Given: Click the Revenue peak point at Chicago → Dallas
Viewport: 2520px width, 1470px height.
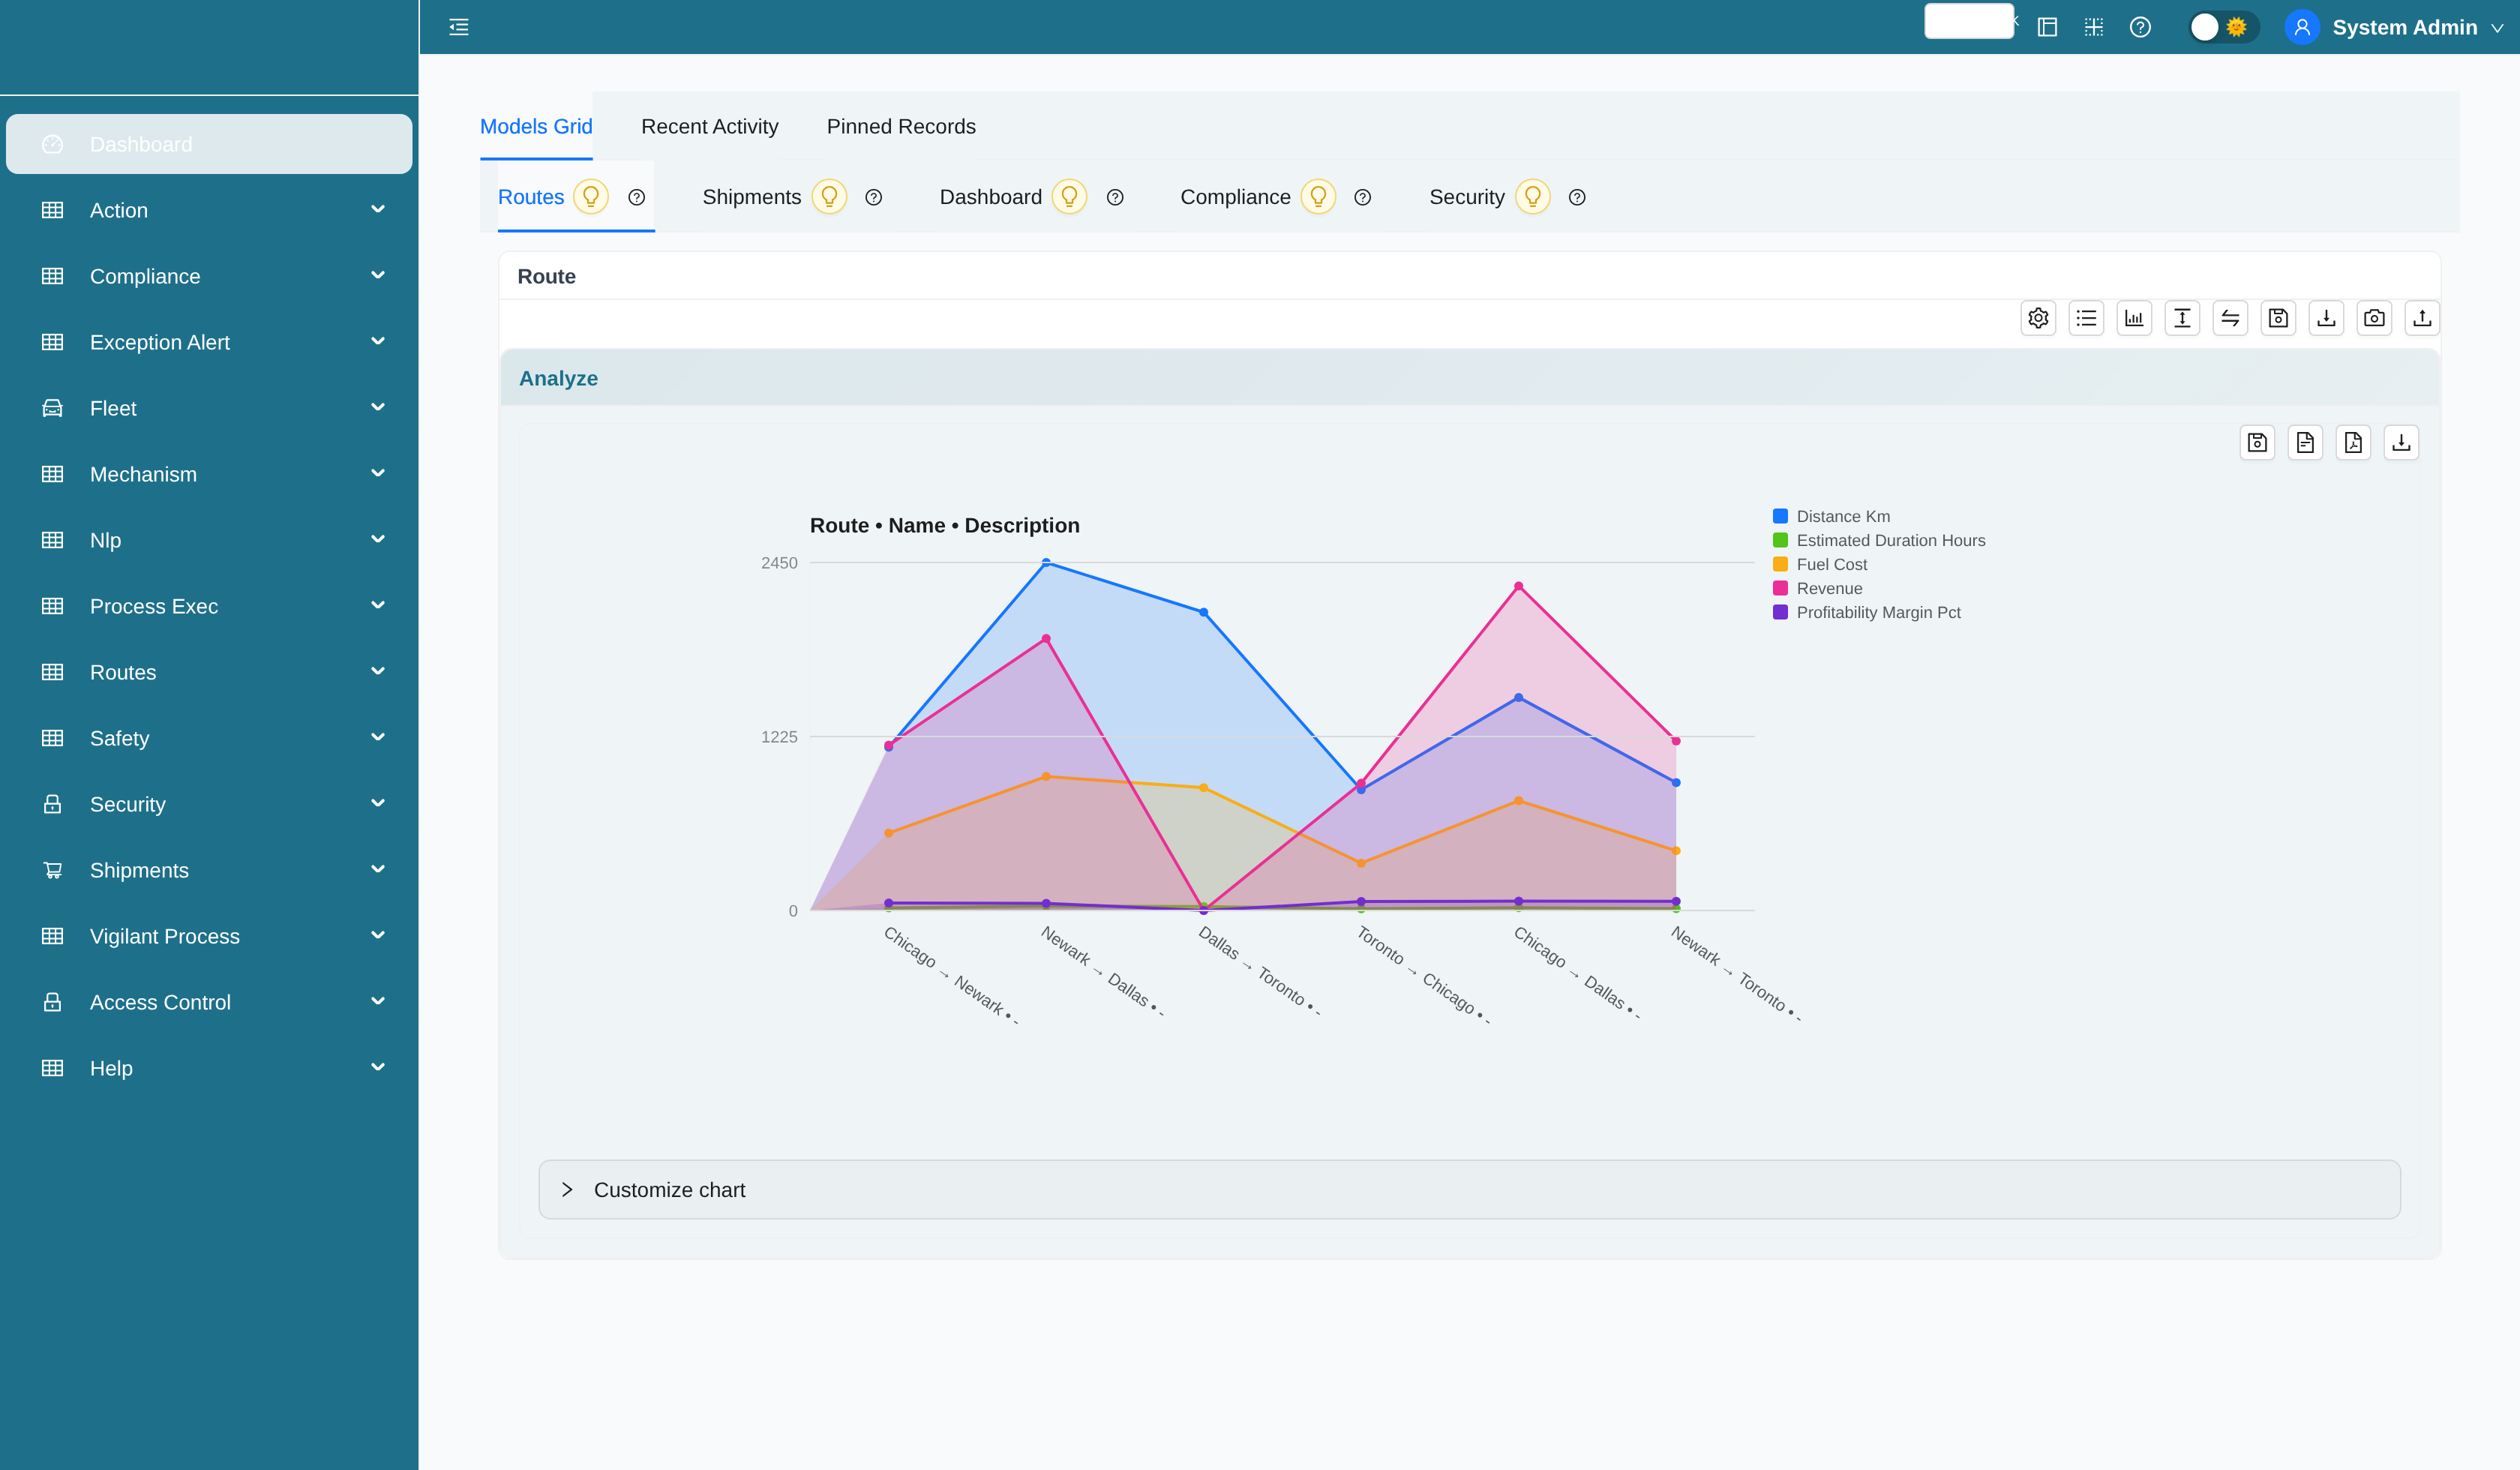Looking at the screenshot, I should pyautogui.click(x=1518, y=586).
